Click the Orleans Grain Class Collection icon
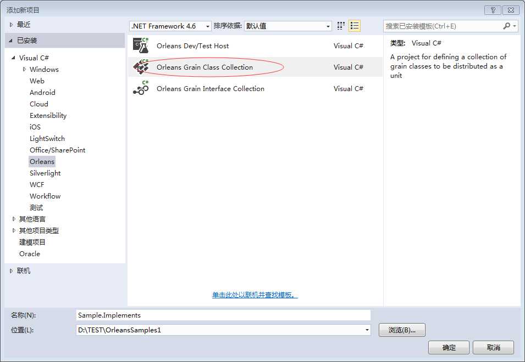525x362 pixels. click(x=141, y=67)
